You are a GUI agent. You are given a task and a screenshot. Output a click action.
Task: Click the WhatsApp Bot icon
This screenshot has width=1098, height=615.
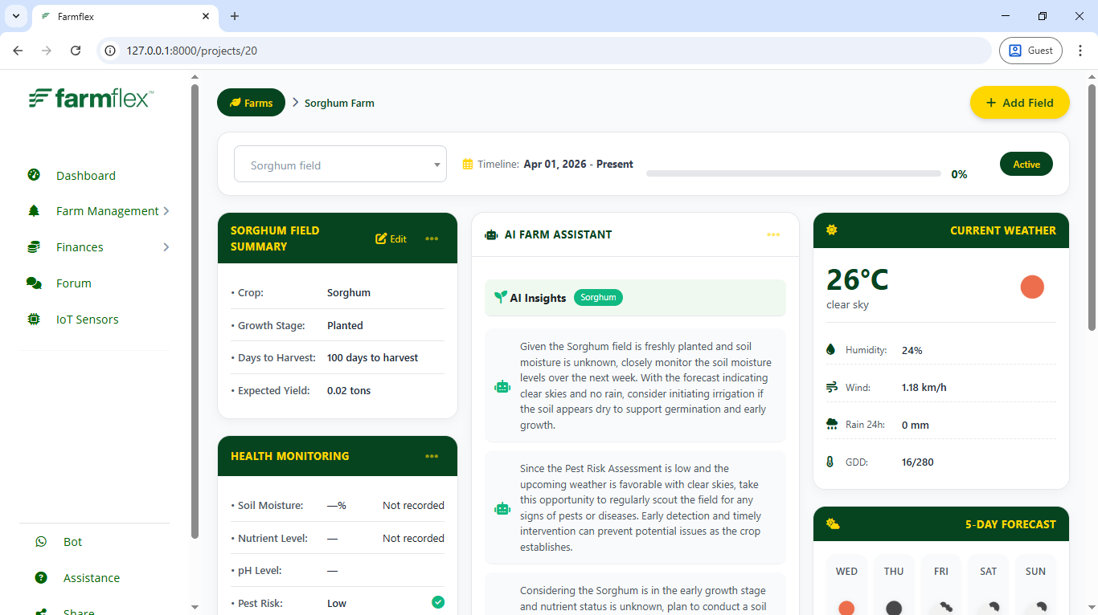coord(41,542)
